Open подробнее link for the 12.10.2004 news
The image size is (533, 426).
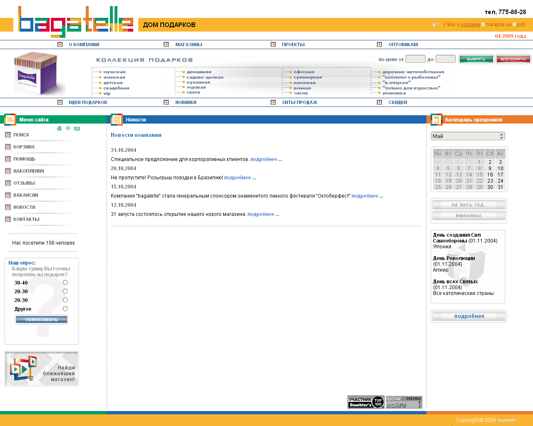coord(263,214)
